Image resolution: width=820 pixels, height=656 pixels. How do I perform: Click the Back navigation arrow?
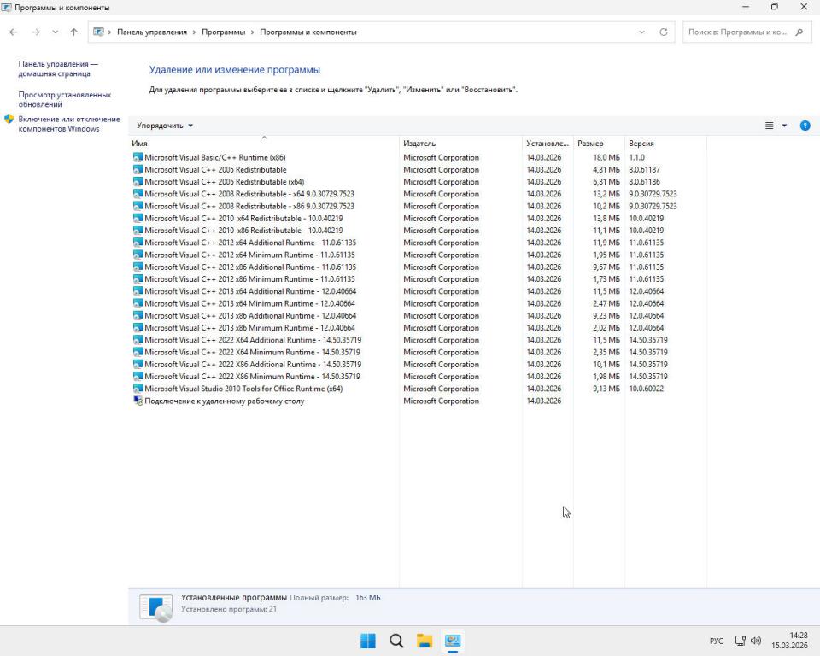click(13, 32)
